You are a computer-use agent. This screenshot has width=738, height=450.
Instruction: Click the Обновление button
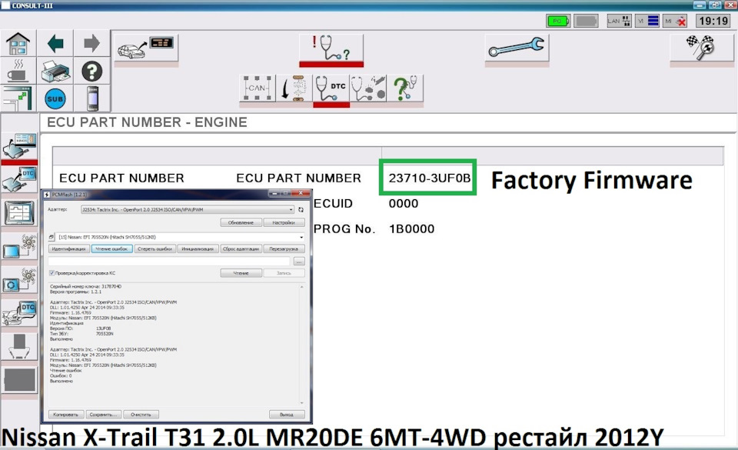click(241, 222)
